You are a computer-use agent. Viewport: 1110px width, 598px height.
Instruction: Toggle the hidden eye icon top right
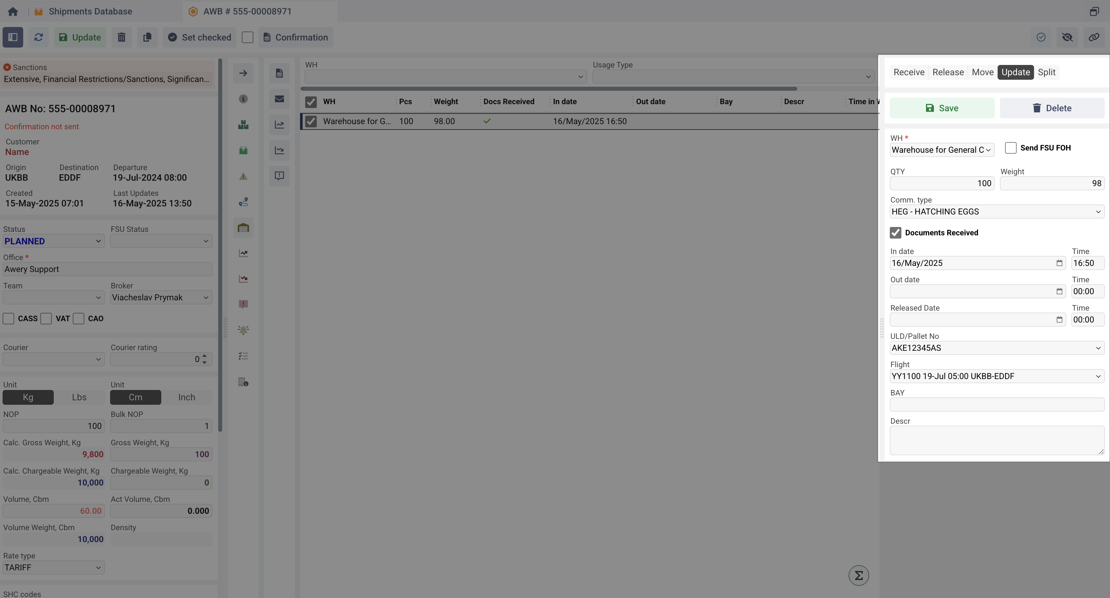coord(1067,37)
